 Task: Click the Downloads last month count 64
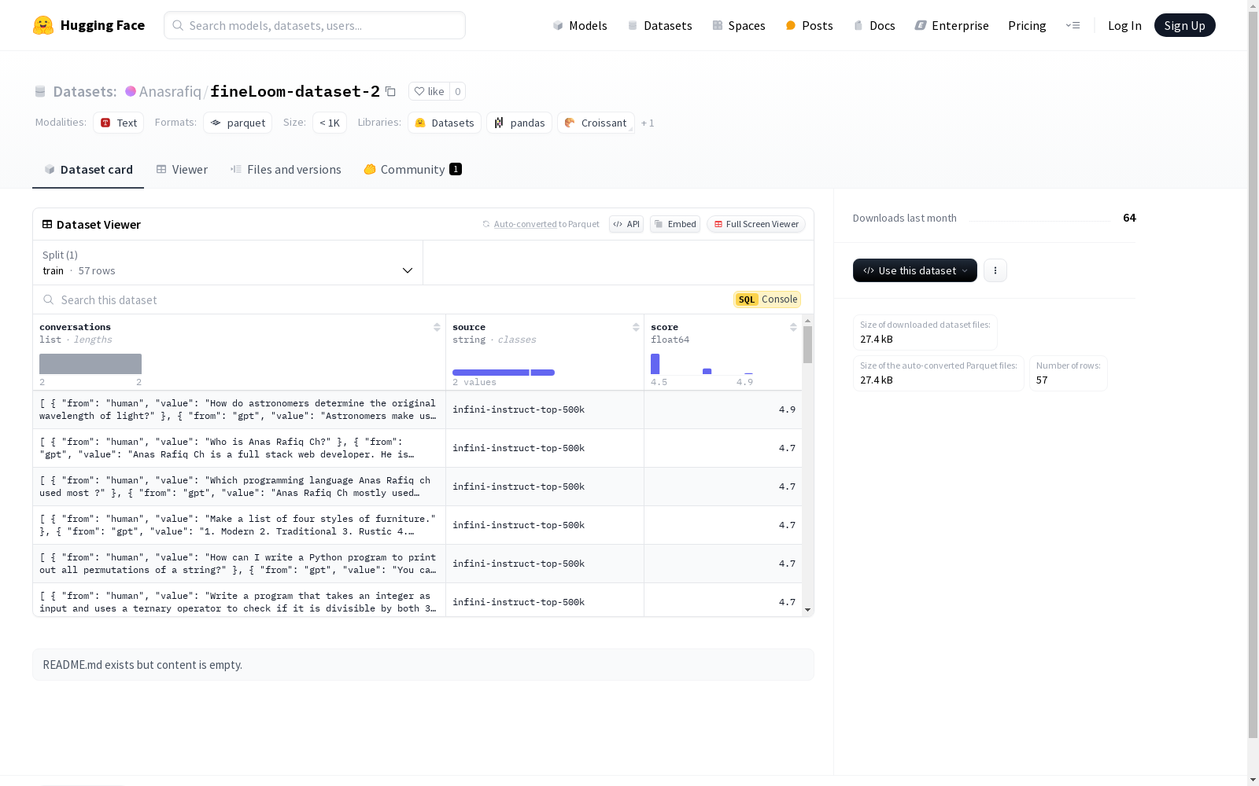coord(1129,218)
